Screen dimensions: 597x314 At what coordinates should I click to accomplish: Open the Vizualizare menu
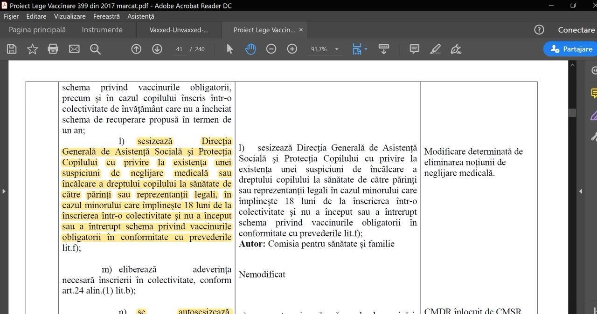coord(69,16)
